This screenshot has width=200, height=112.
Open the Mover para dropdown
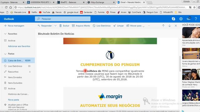[135, 26]
